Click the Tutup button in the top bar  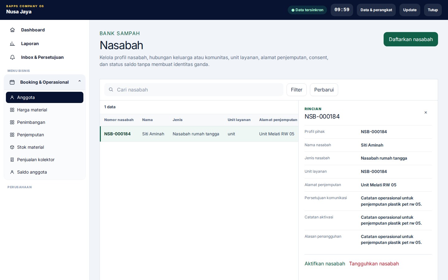(433, 10)
